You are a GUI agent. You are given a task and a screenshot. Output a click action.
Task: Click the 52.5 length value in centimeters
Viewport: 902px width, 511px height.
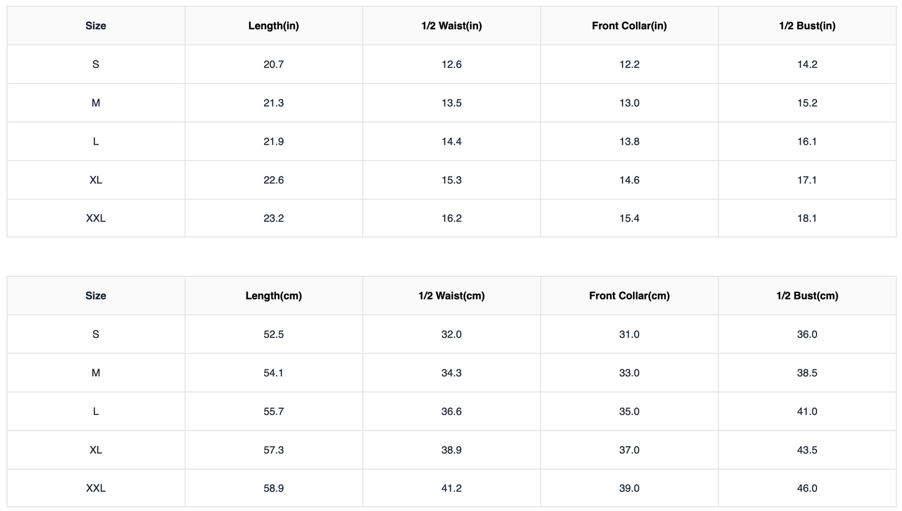pos(273,334)
